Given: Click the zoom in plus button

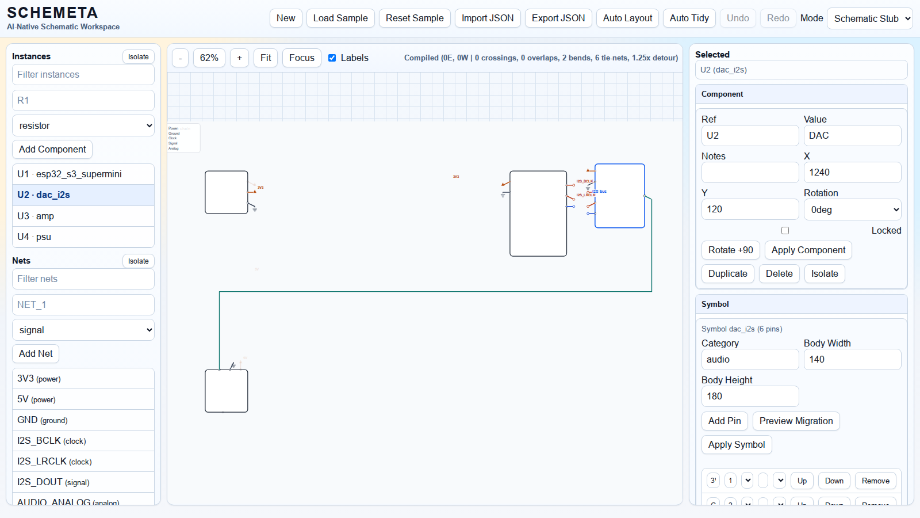Looking at the screenshot, I should 239,58.
